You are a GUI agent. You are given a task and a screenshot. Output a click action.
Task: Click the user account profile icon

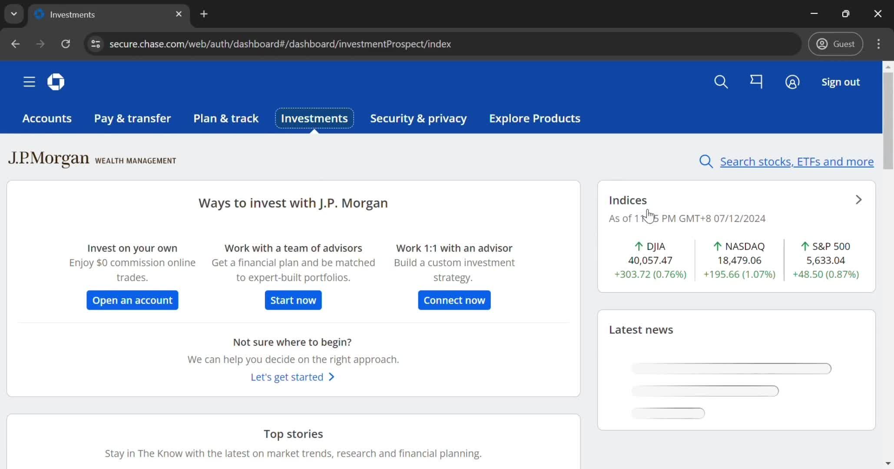point(792,82)
